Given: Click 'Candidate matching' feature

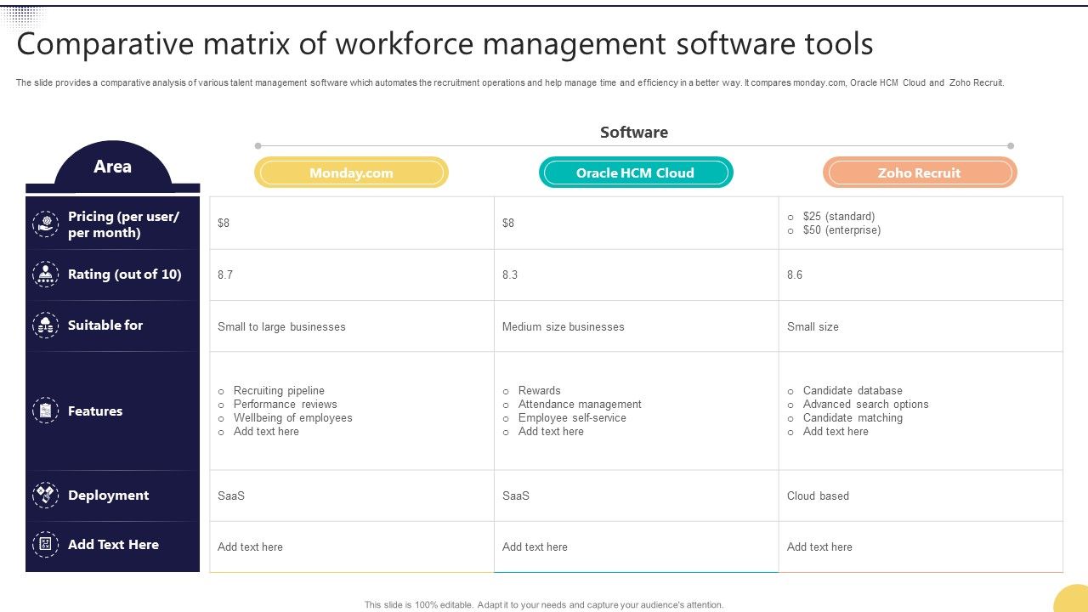Looking at the screenshot, I should coord(853,418).
